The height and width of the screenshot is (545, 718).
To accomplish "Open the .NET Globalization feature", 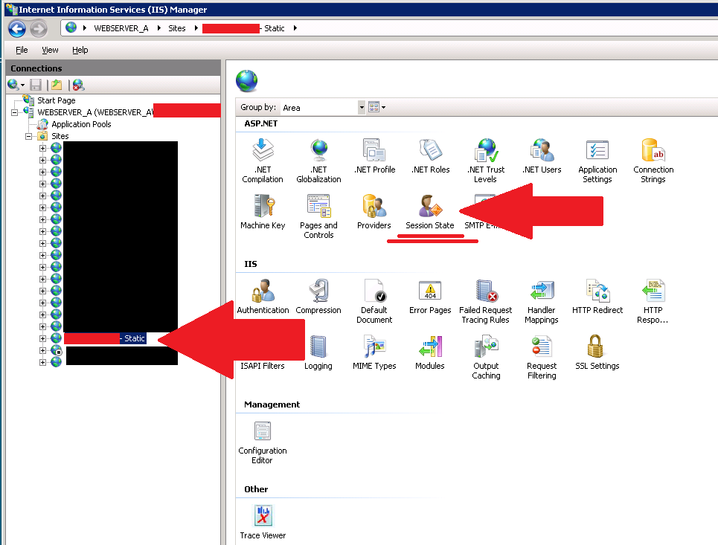I will (x=318, y=161).
